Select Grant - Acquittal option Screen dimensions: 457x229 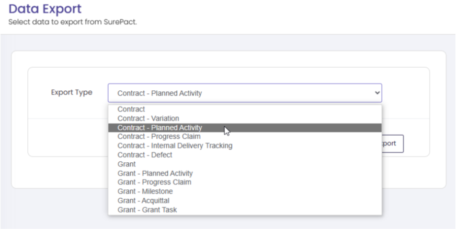(x=245, y=201)
